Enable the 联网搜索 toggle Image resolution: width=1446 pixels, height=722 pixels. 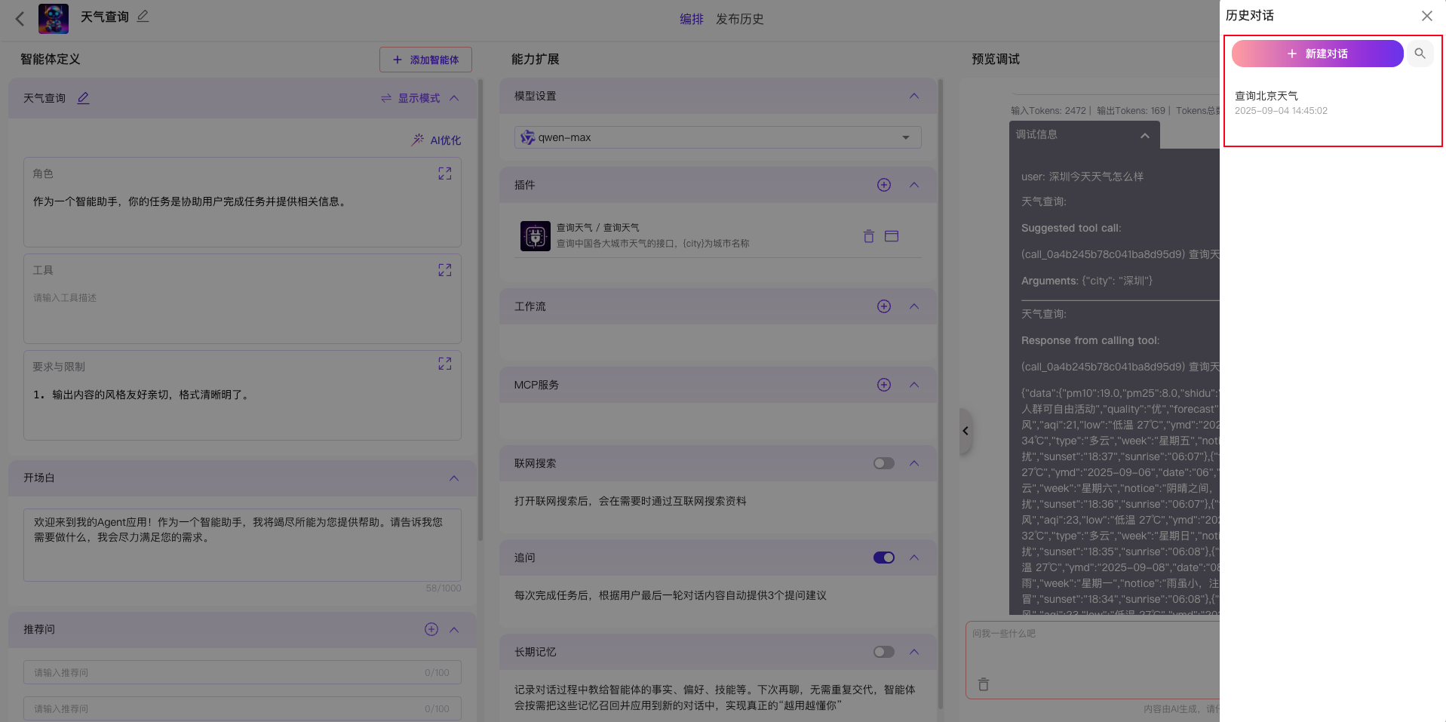point(884,463)
